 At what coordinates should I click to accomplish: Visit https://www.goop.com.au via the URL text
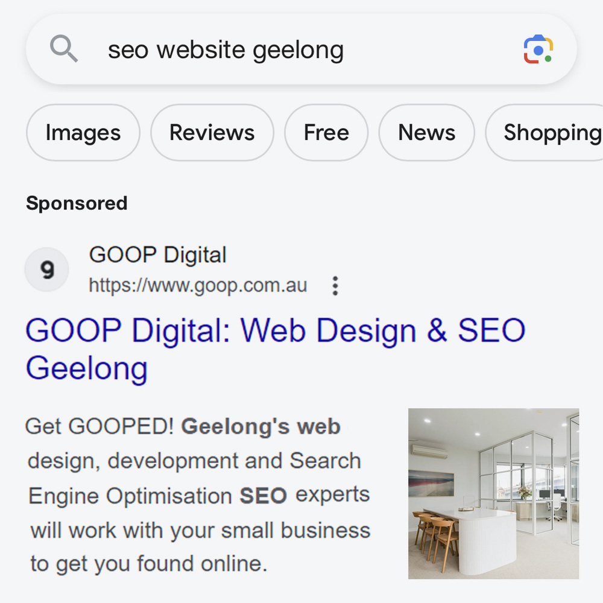point(198,285)
